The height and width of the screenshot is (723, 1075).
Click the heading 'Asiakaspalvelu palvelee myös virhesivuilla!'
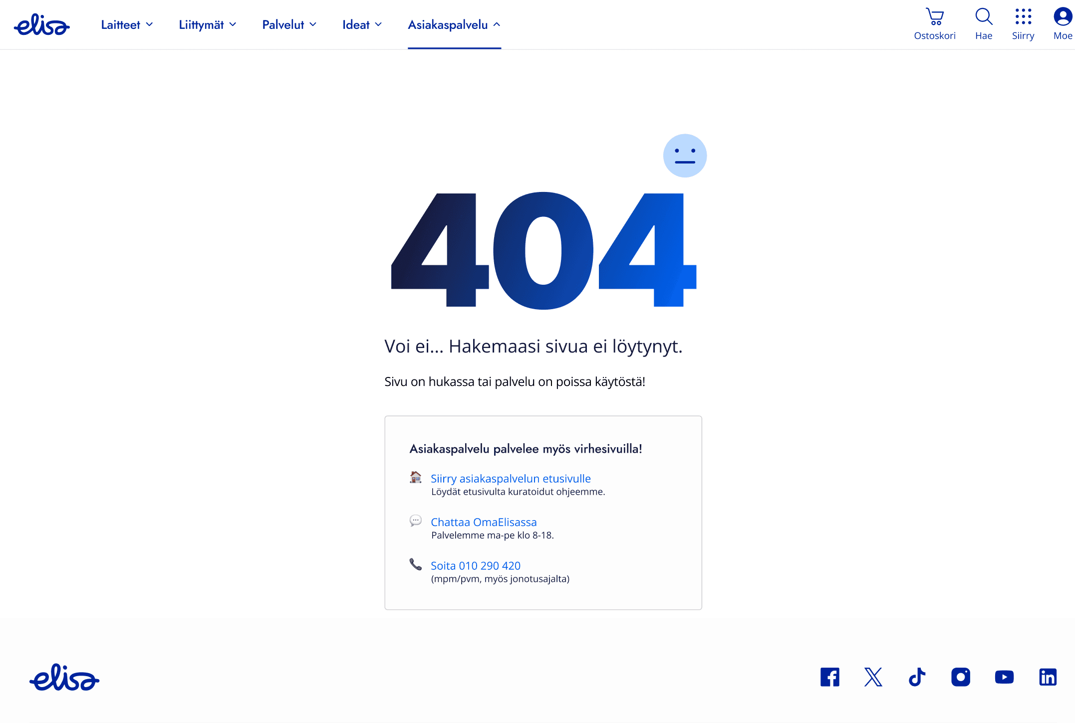526,449
